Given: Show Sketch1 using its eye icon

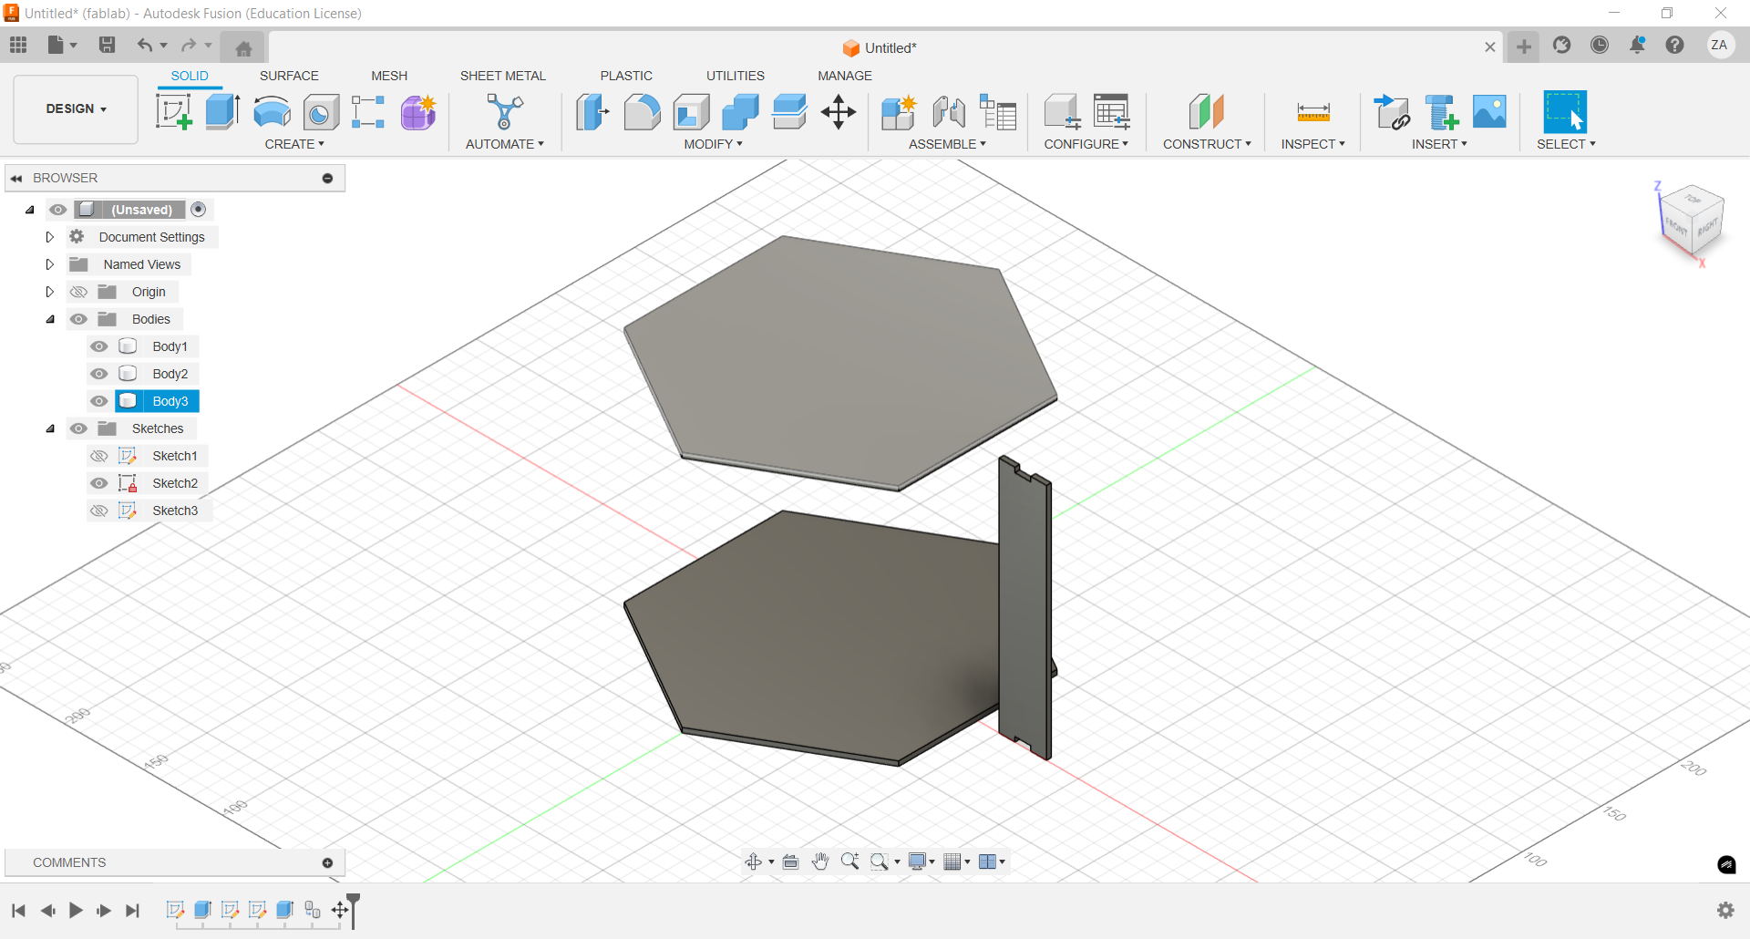Looking at the screenshot, I should 99,456.
